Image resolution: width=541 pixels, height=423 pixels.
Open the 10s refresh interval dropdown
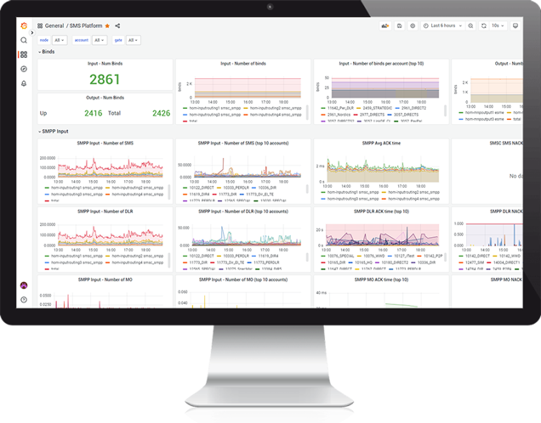pyautogui.click(x=498, y=25)
